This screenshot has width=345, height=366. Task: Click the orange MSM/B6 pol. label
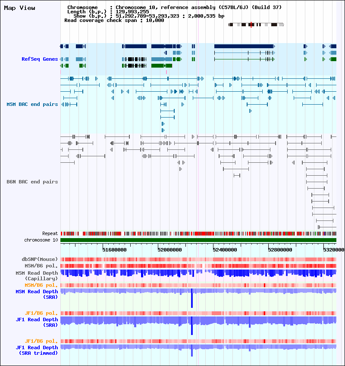41,285
